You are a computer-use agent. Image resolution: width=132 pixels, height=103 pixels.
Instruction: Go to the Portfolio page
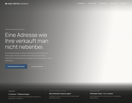click(103, 4)
